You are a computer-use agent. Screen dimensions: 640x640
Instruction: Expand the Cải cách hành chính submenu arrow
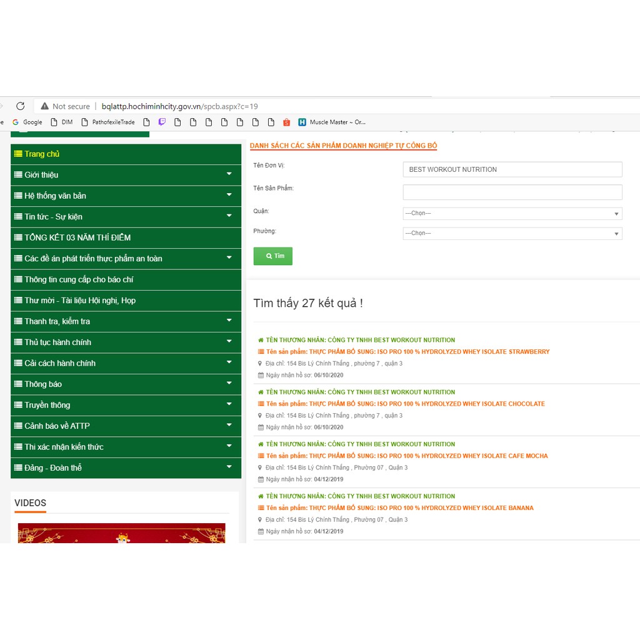click(229, 362)
